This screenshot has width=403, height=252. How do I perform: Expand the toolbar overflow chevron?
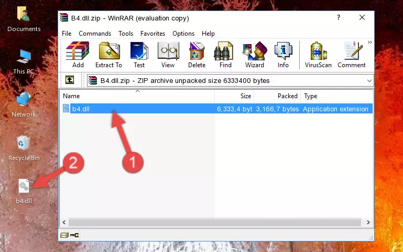(369, 42)
